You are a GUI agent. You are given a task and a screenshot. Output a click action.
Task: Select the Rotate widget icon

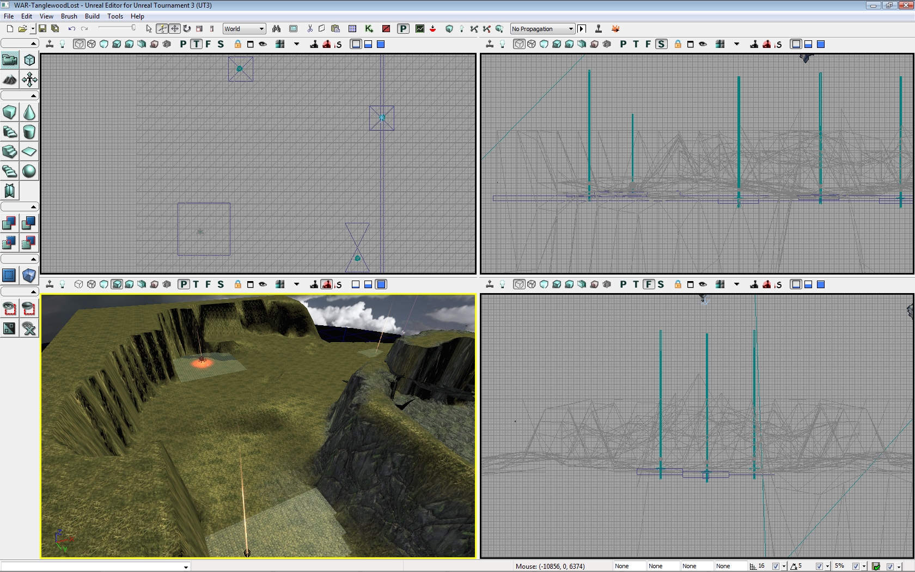(187, 29)
